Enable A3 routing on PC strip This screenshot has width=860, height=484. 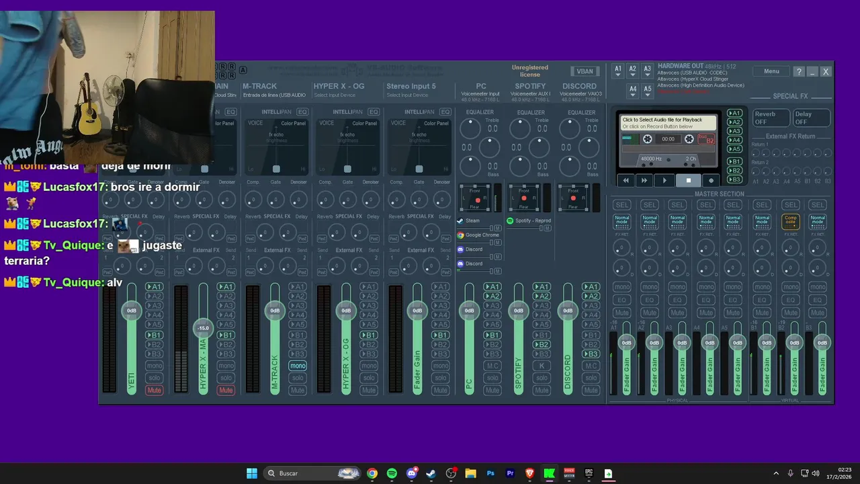click(492, 306)
